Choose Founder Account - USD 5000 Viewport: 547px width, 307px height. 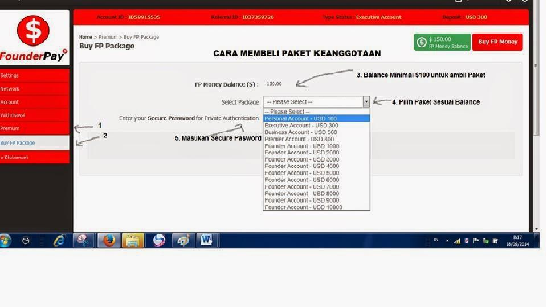point(316,173)
